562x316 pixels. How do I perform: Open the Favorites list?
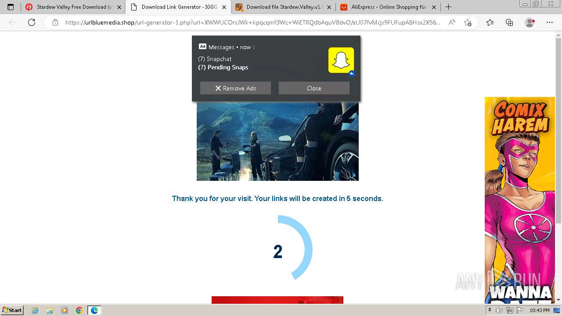point(490,22)
